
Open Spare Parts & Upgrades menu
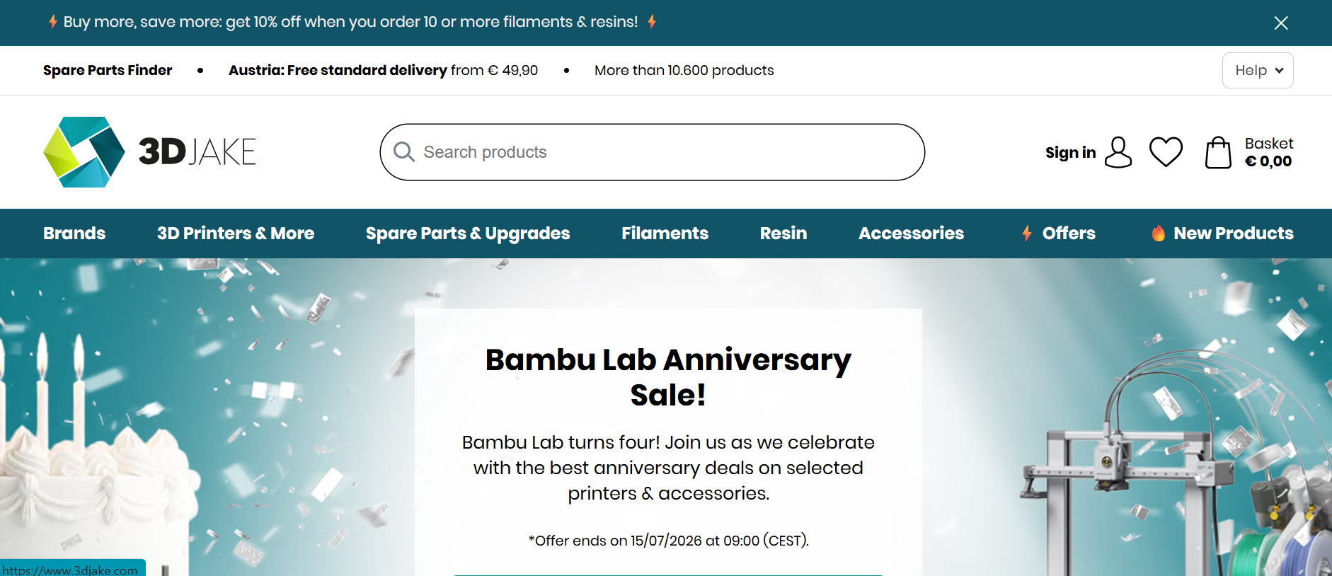[x=468, y=233]
